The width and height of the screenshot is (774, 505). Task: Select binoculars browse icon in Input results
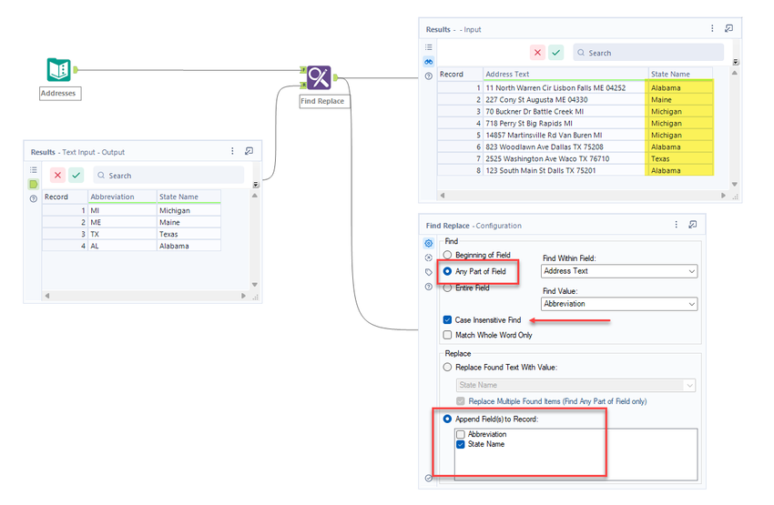coord(429,62)
